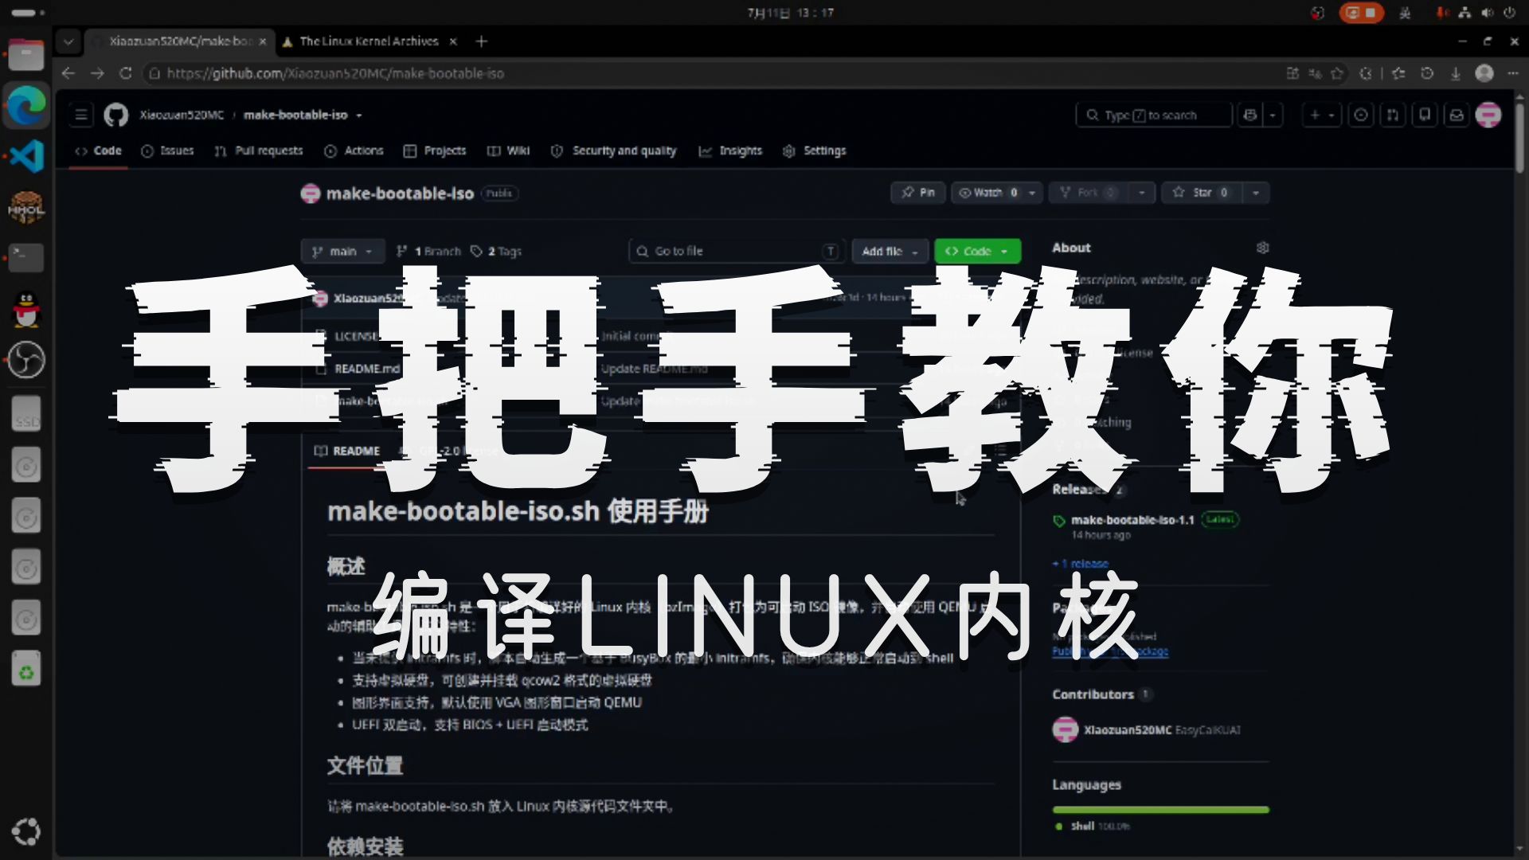Open the repository name dropdown arrow
1529x860 pixels.
359,115
